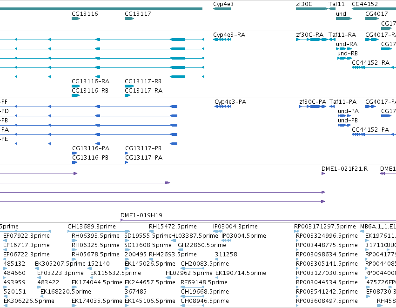The width and height of the screenshot is (396, 308).
Task: Open EST EK305207.5prime
Action: (x=60, y=264)
